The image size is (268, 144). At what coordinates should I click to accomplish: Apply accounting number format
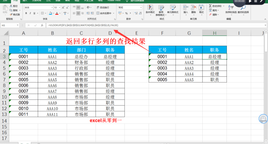(x=120, y=13)
